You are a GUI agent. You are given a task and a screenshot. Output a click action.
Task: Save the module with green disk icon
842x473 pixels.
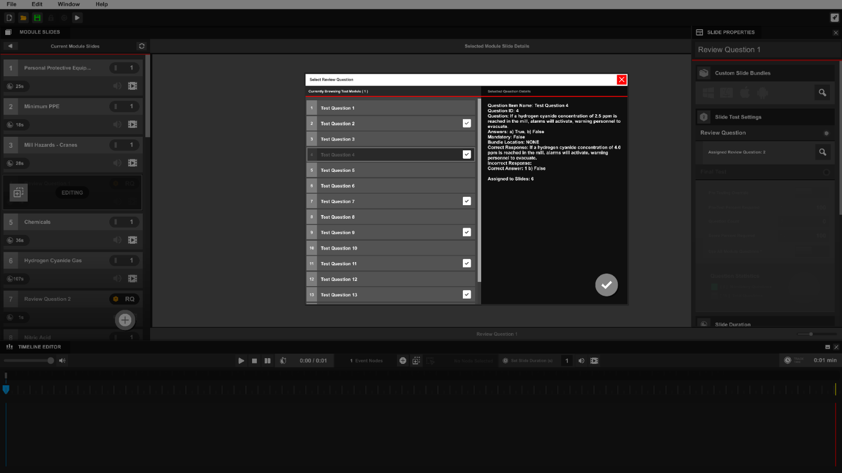[37, 18]
